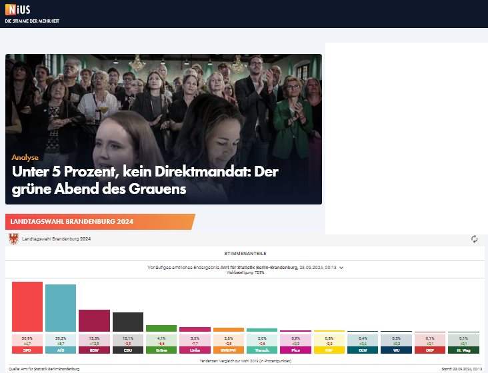This screenshot has width=488, height=373.
Task: Click the orange BVB/FW party label
Action: point(228,350)
